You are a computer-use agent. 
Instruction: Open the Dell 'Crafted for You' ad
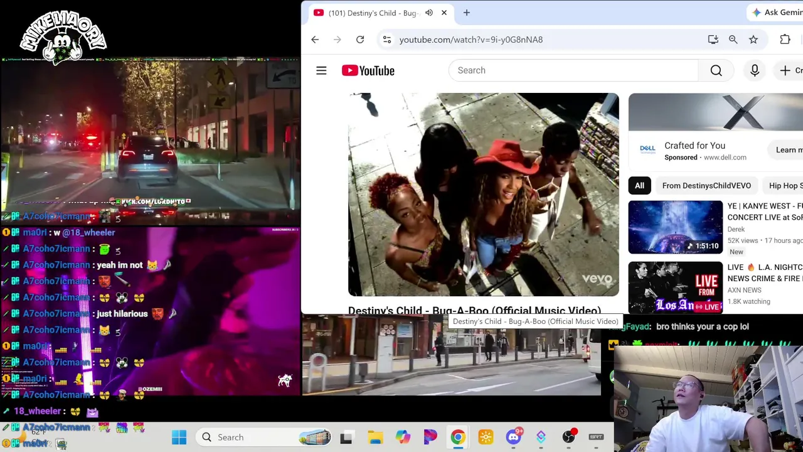click(694, 146)
